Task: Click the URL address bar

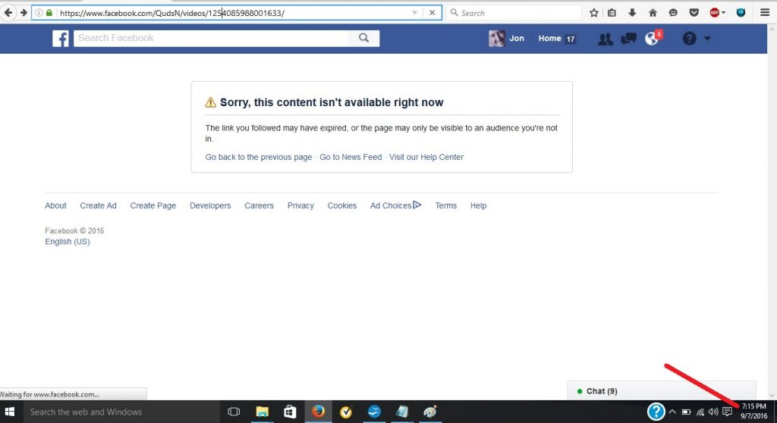Action: pyautogui.click(x=236, y=13)
